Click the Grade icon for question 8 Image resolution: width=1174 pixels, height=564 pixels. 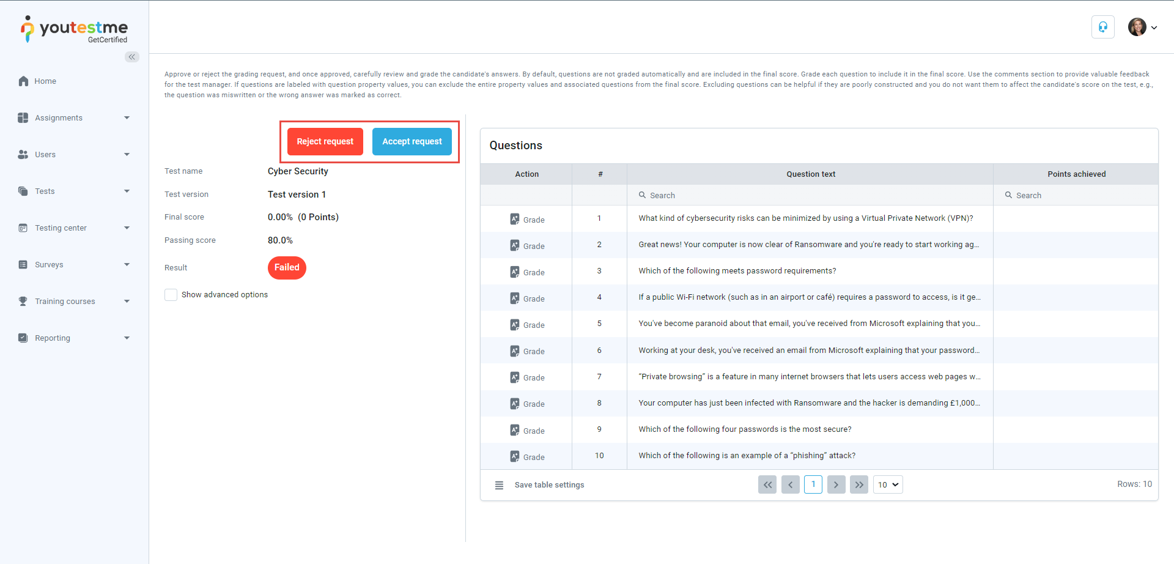[515, 403]
